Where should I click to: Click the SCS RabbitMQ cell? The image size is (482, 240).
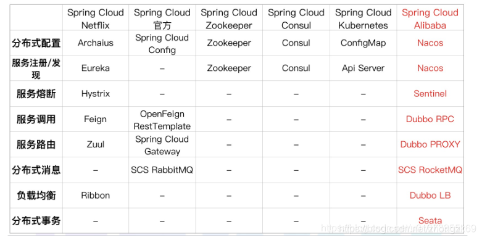[x=162, y=170]
